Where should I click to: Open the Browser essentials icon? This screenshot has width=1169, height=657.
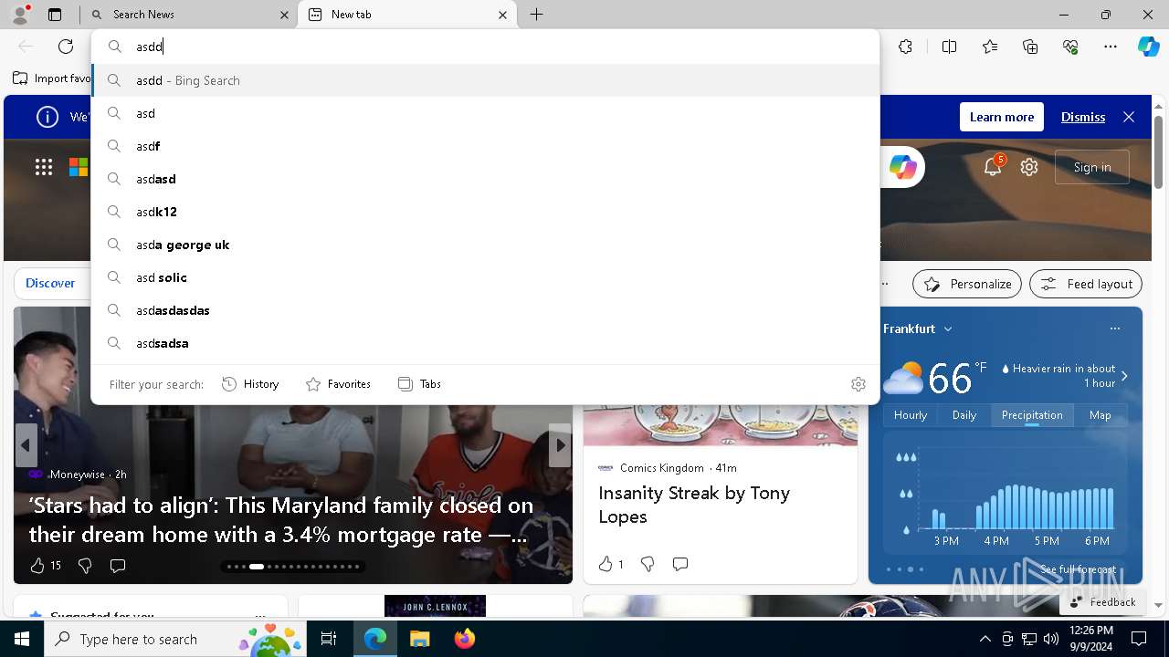point(1070,47)
